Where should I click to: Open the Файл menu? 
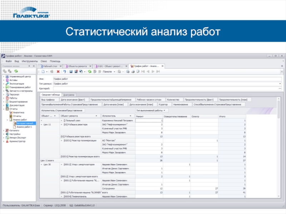tap(8, 61)
